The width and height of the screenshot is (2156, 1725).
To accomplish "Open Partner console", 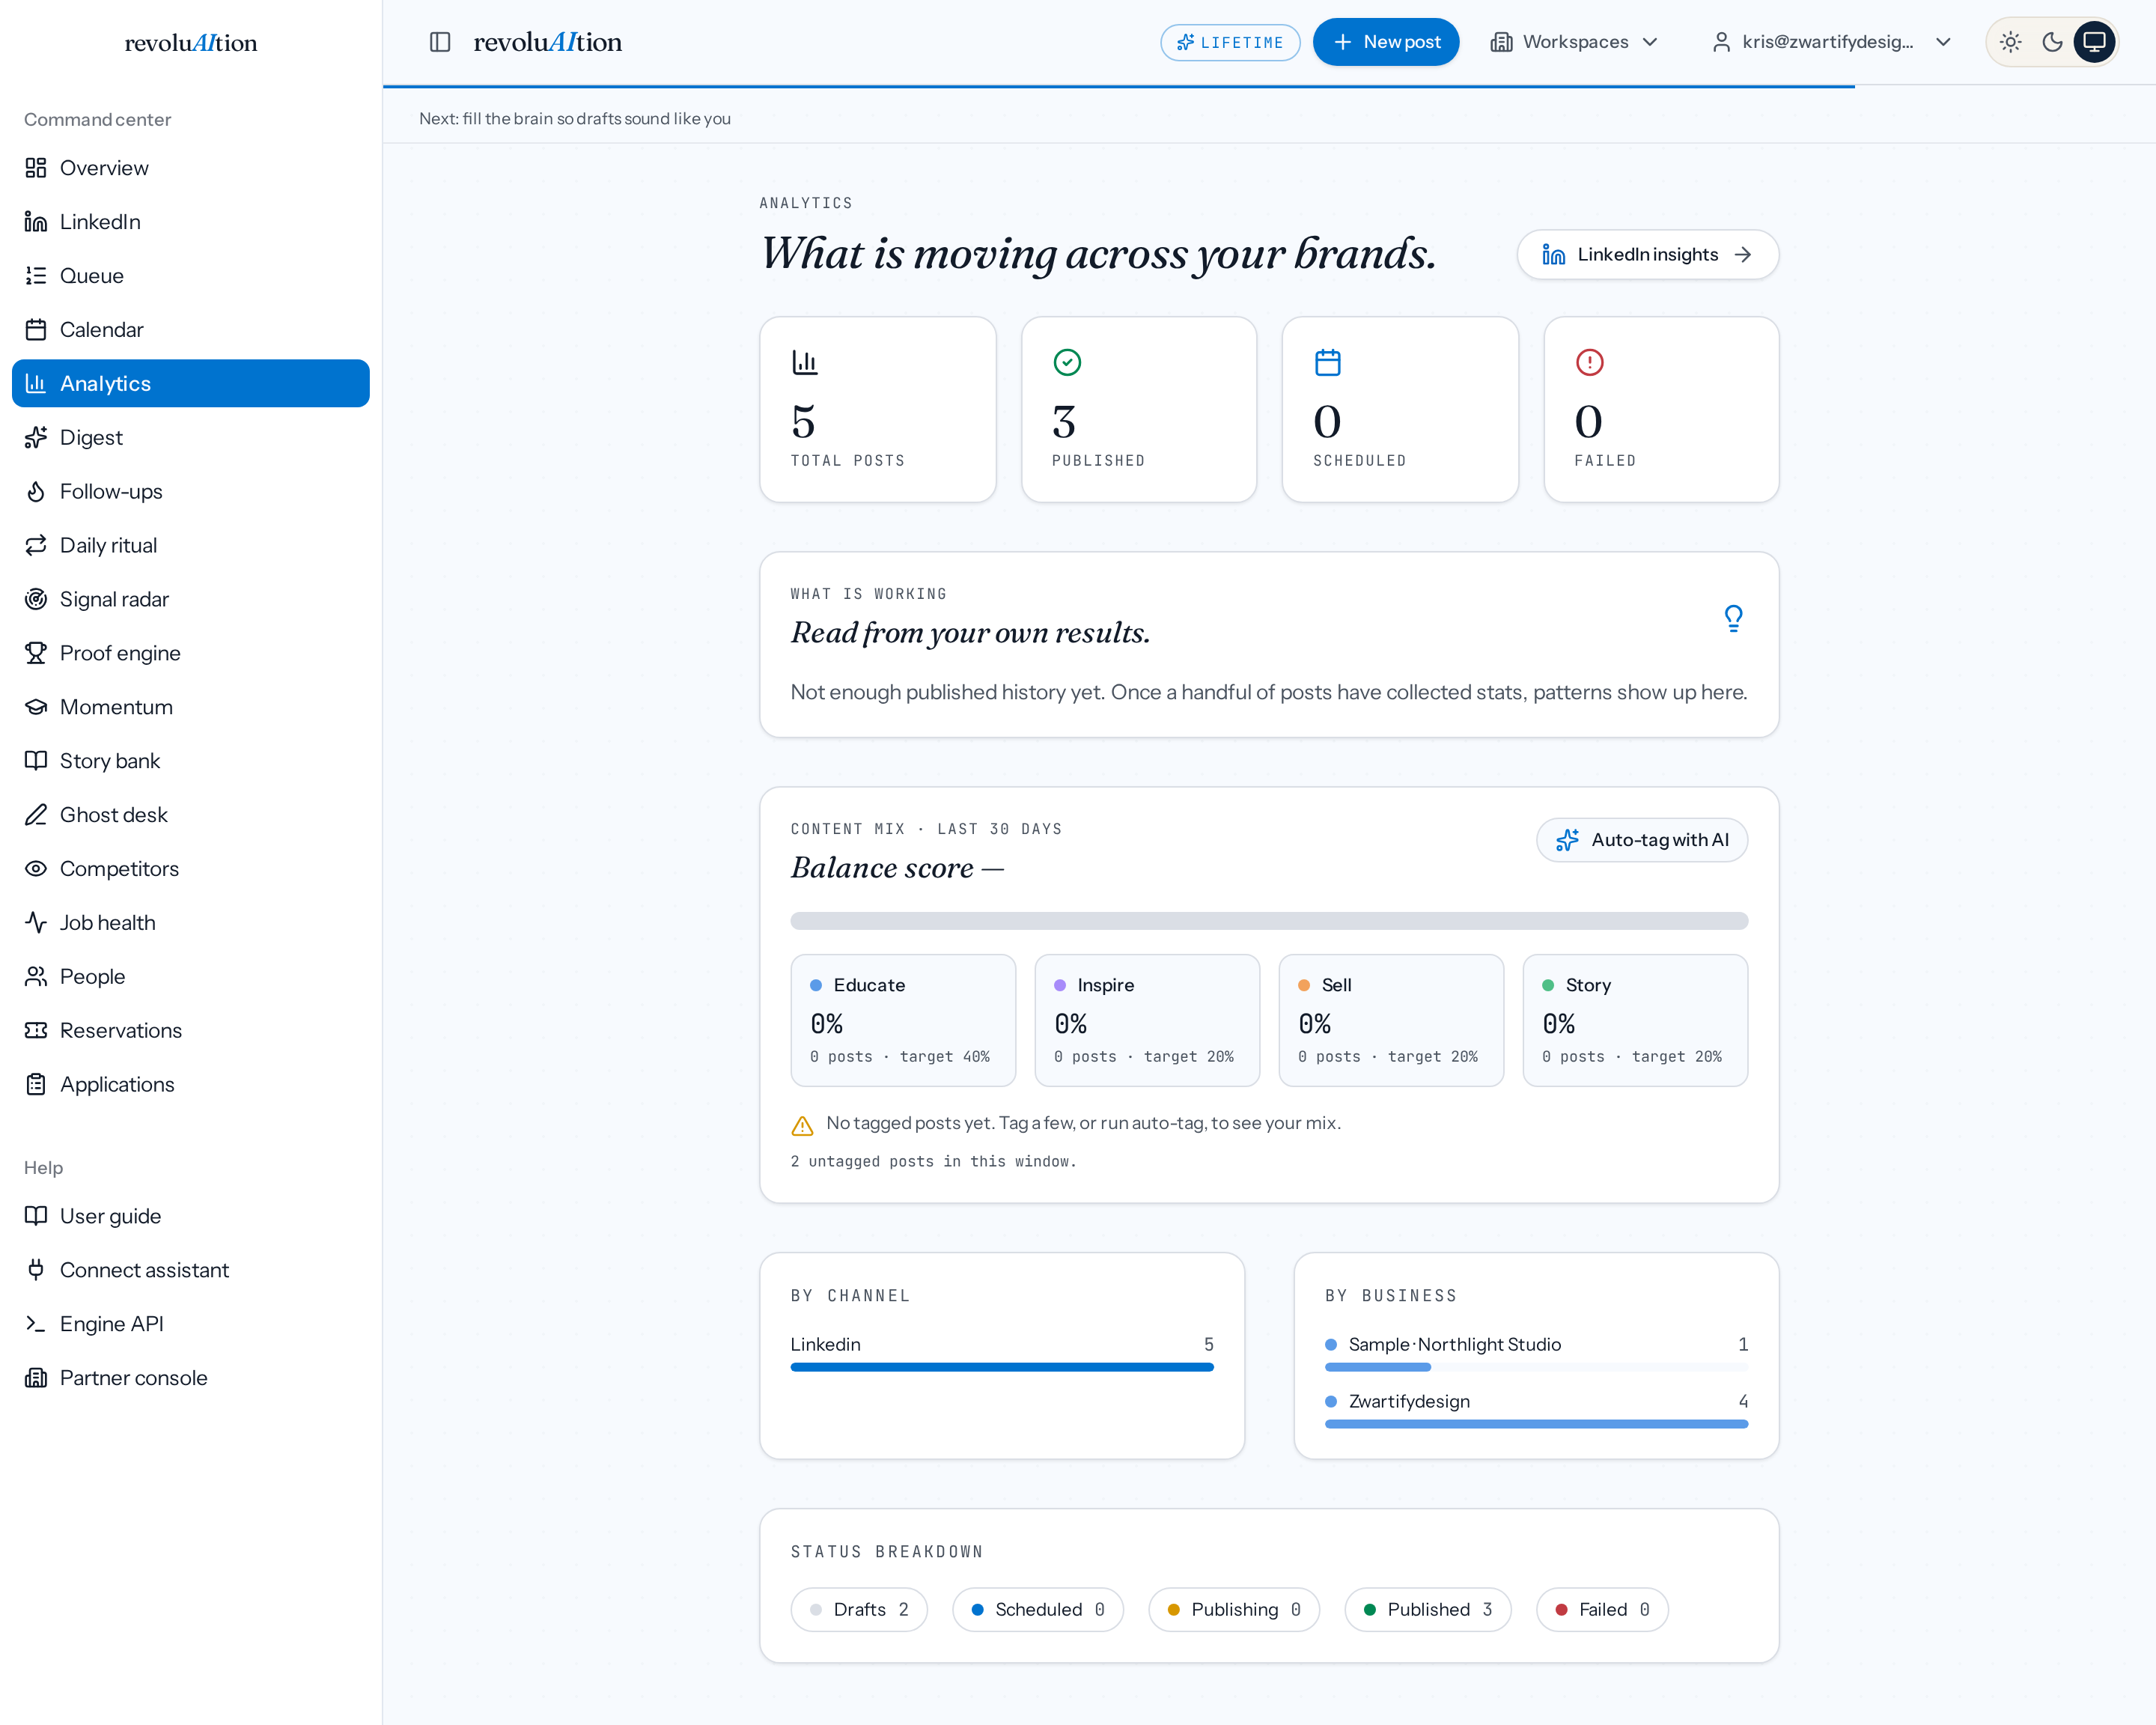I will pyautogui.click(x=191, y=1378).
